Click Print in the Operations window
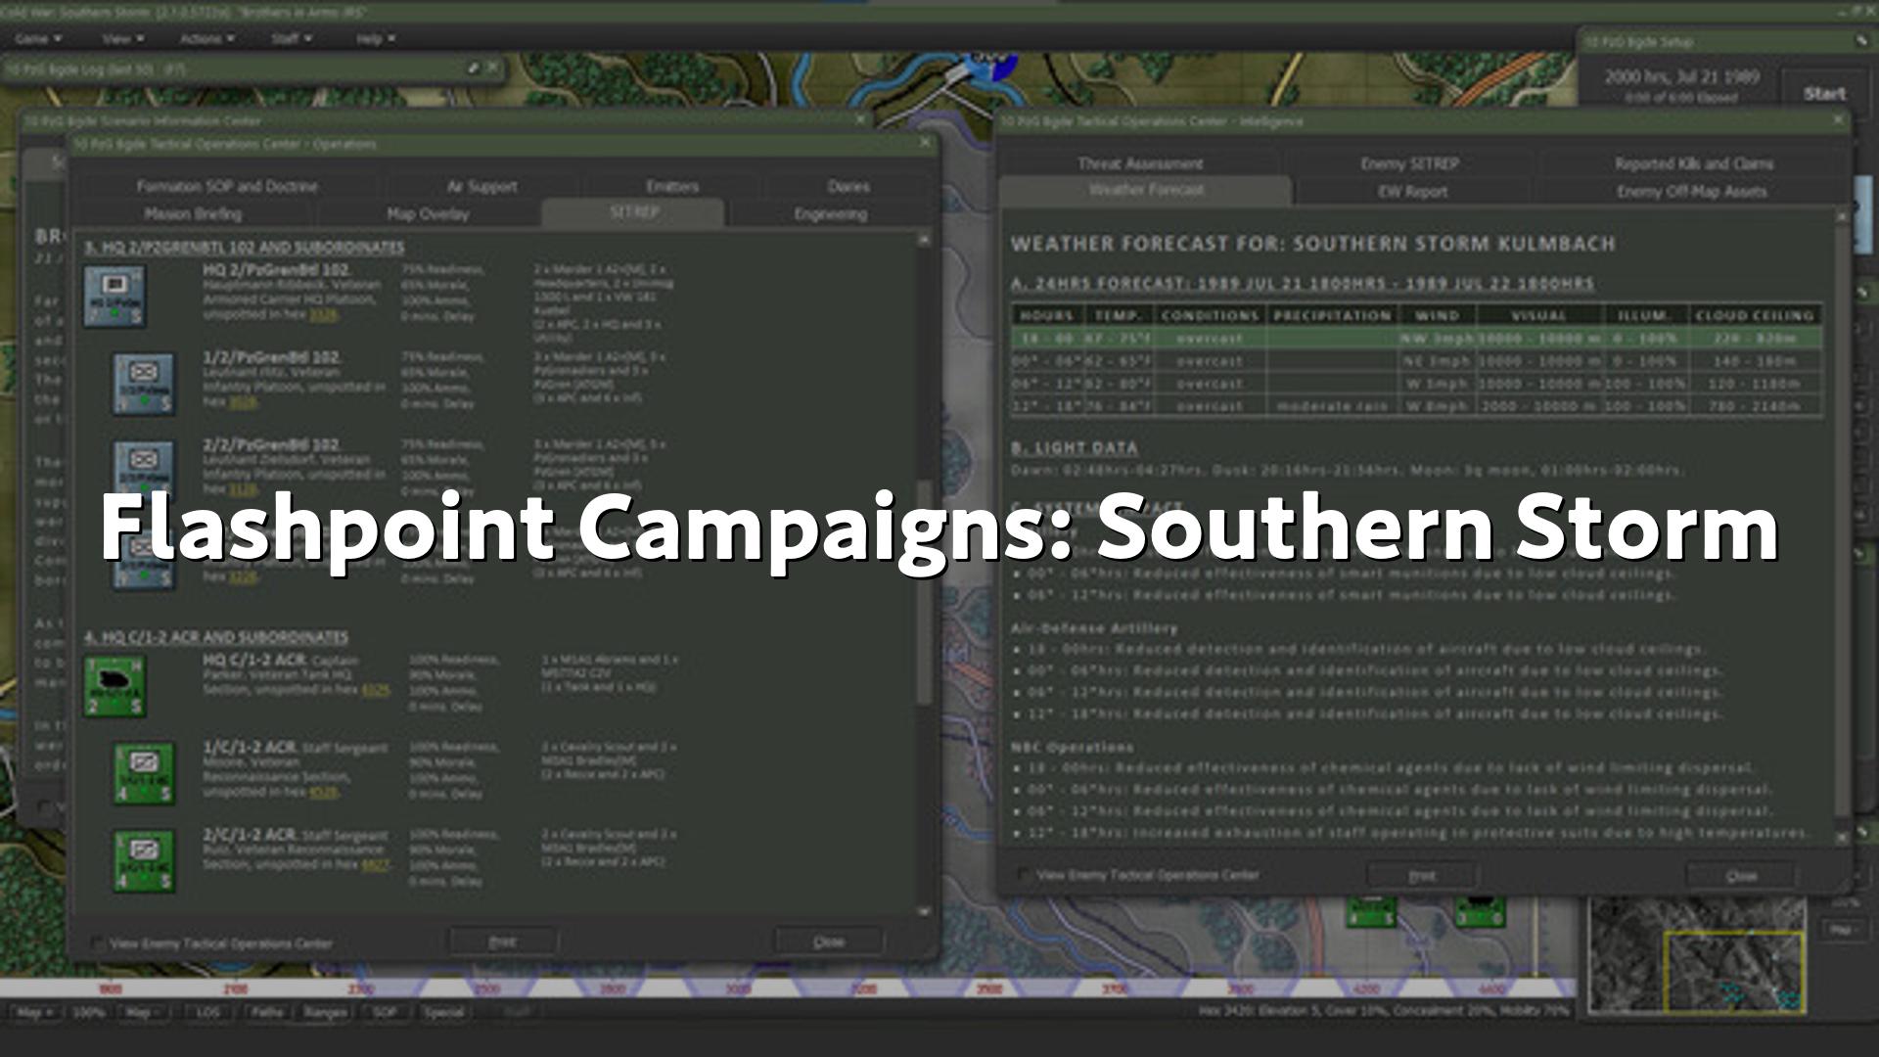Viewport: 1879px width, 1057px height. click(502, 942)
